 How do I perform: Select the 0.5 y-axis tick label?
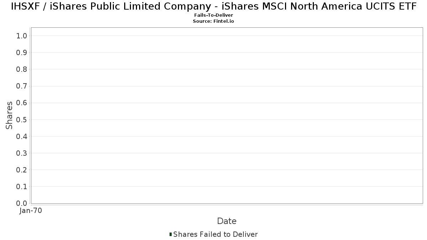(22, 119)
